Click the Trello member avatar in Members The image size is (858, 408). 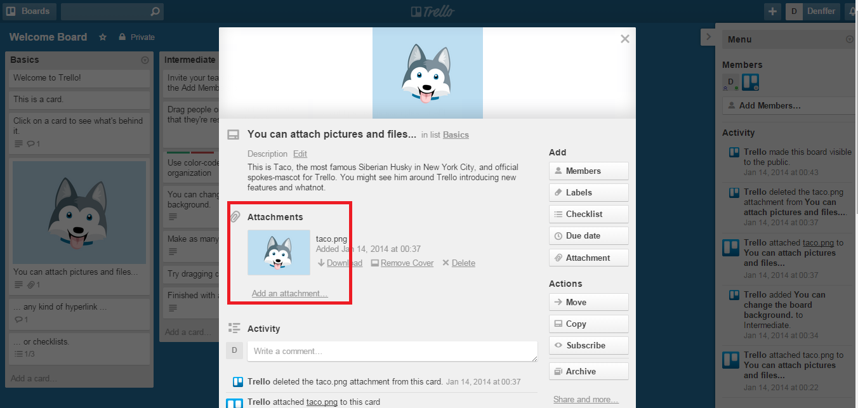[x=751, y=82]
